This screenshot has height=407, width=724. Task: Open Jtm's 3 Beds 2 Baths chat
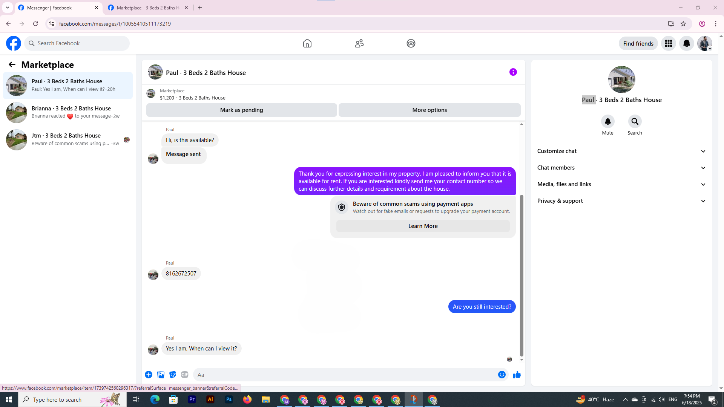[x=68, y=140]
